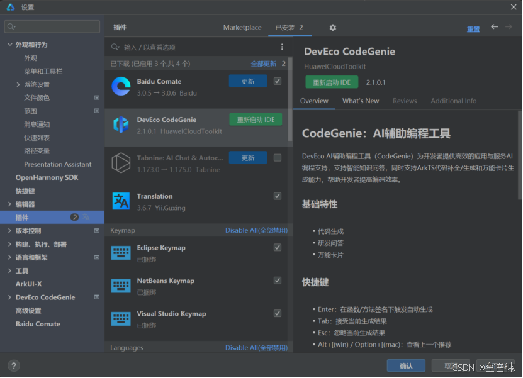Click the translation icon on the 插件 row
This screenshot has height=378, width=523.
pyautogui.click(x=86, y=218)
